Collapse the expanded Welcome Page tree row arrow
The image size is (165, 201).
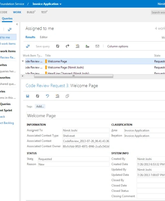(x=23, y=61)
